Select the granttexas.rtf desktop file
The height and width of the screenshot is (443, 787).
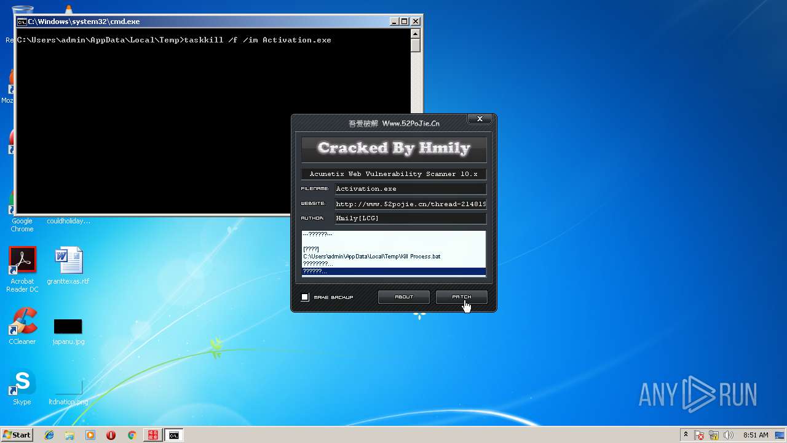(x=68, y=266)
